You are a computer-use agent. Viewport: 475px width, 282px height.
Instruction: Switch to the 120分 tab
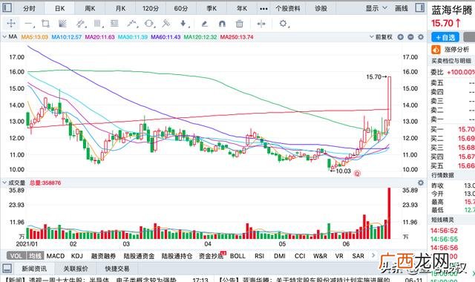tap(151, 8)
